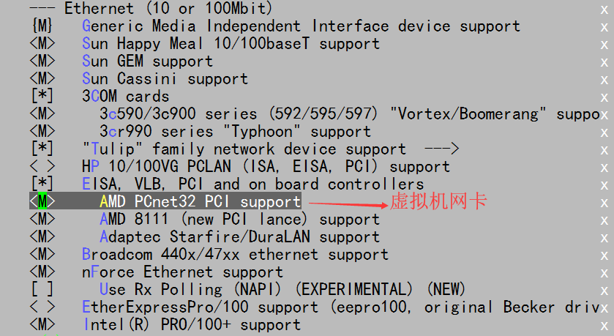
Task: Select 3cr990 series Typhoon support
Action: tap(235, 131)
